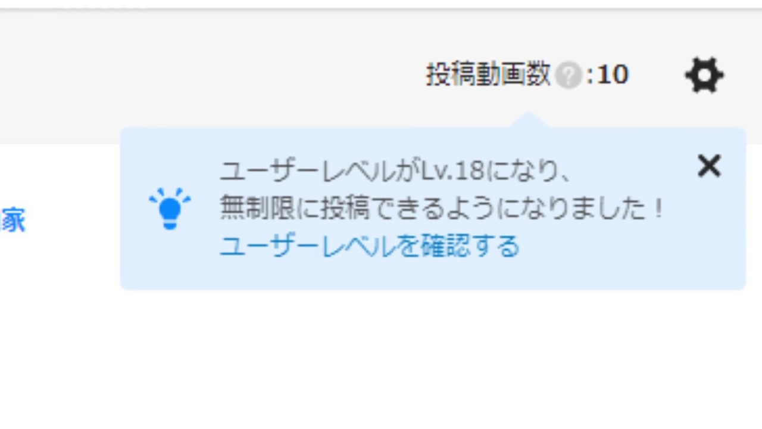Dismiss the user level notification with X

click(709, 166)
